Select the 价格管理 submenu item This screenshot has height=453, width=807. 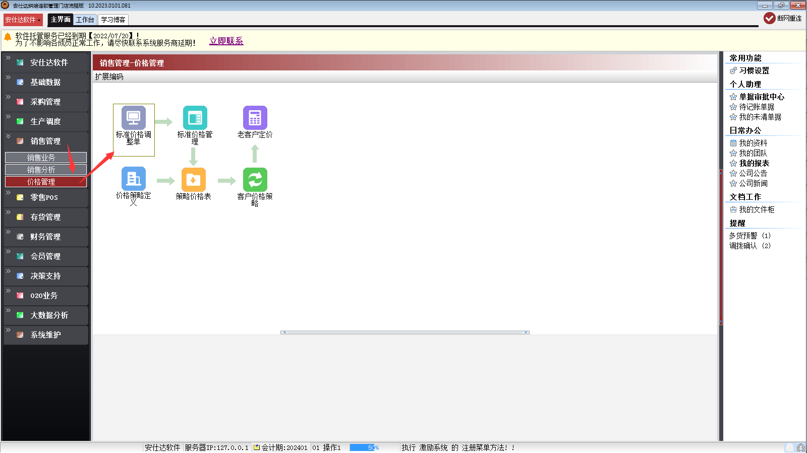[46, 182]
